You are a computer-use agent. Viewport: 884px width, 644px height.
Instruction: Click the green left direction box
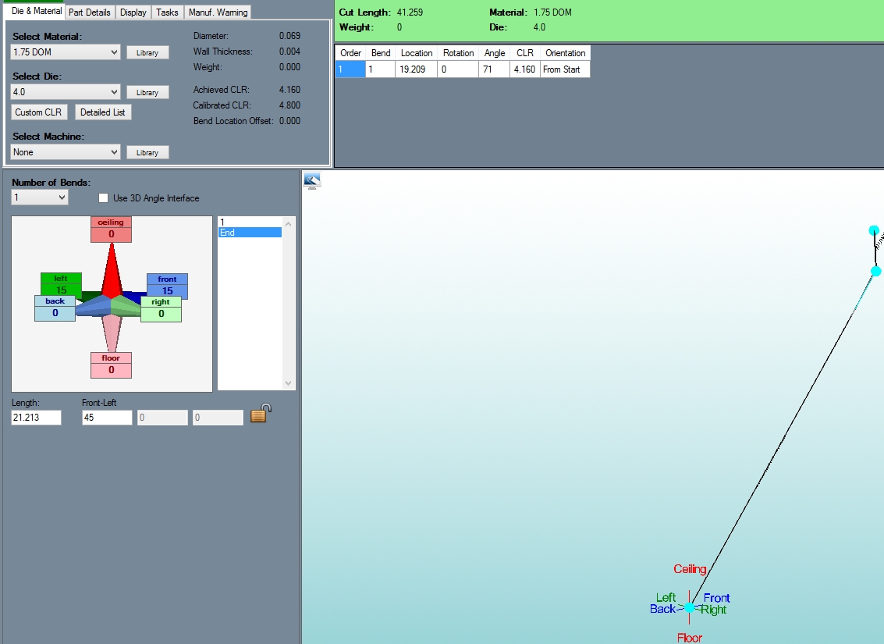point(61,284)
